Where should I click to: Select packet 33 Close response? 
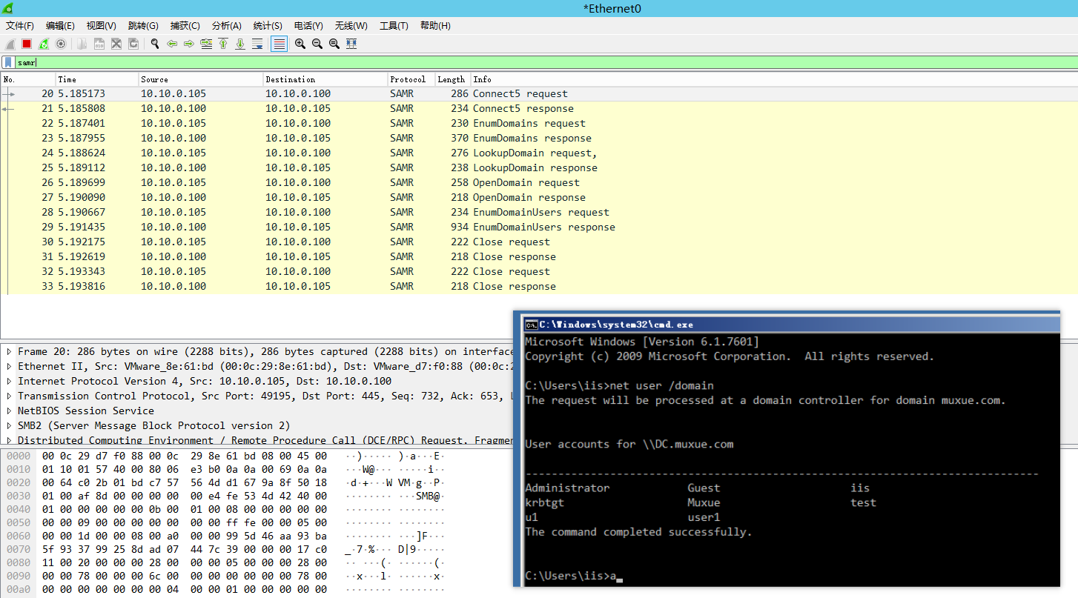pyautogui.click(x=539, y=286)
